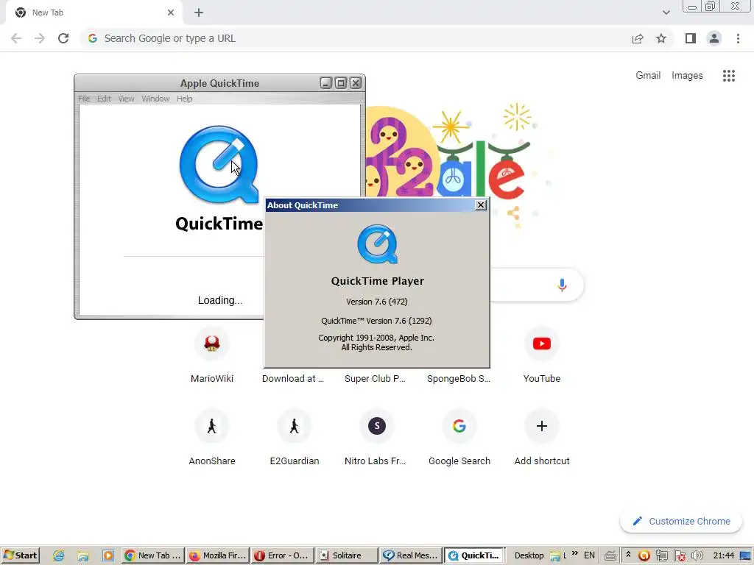Click the Chrome back arrow
Image resolution: width=754 pixels, height=565 pixels.
pos(16,38)
